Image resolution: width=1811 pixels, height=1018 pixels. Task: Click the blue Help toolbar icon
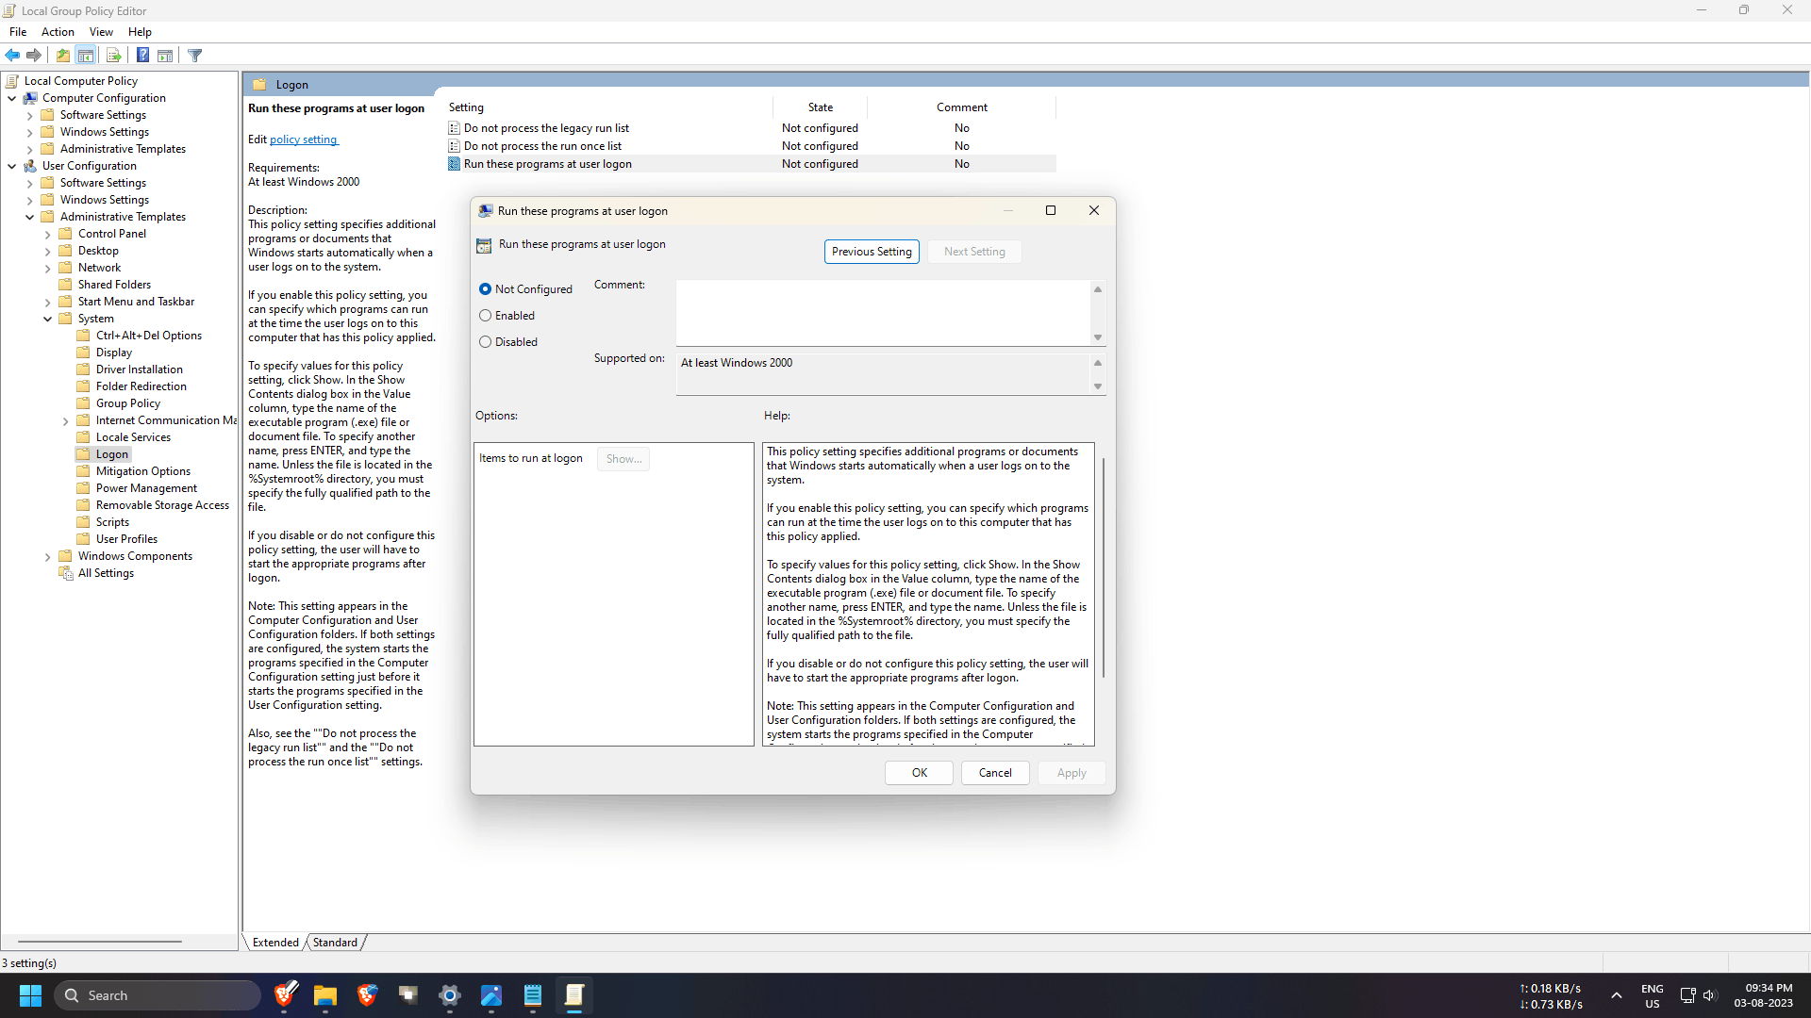pos(142,56)
